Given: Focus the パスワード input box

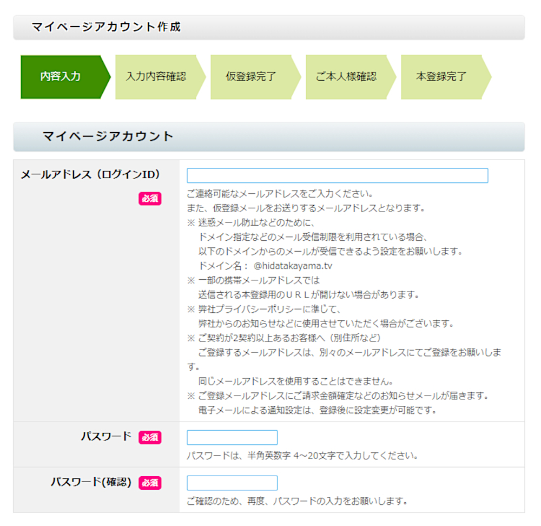Looking at the screenshot, I should pos(232,437).
